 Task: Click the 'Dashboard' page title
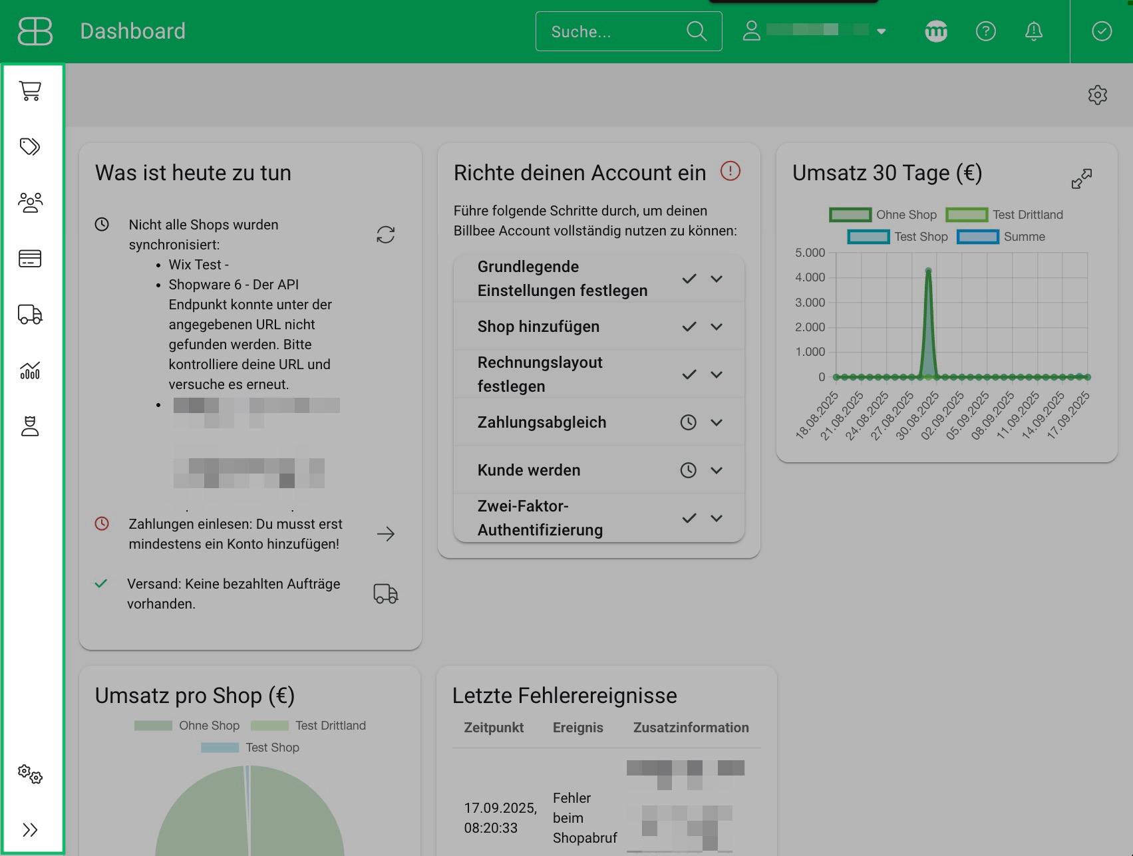click(133, 31)
